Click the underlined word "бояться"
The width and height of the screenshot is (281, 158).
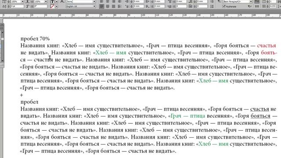(x=260, y=116)
